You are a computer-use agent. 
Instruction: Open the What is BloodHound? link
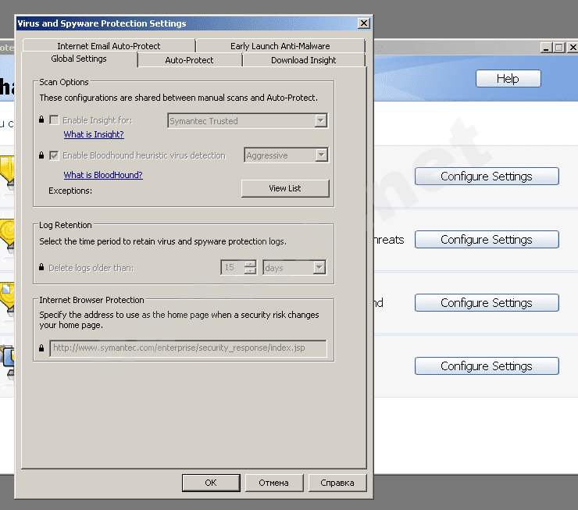pos(103,175)
